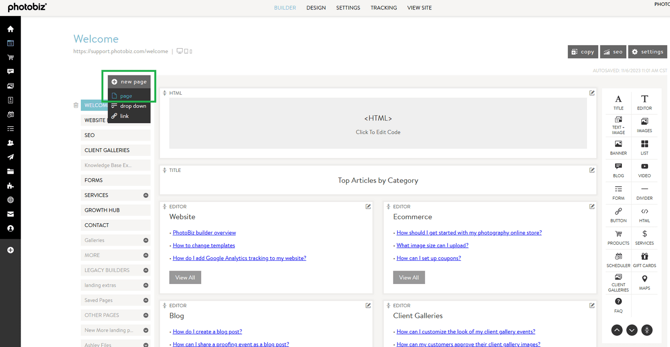This screenshot has height=347, width=670.
Task: Expand the MORE section chevron
Action: pyautogui.click(x=146, y=255)
